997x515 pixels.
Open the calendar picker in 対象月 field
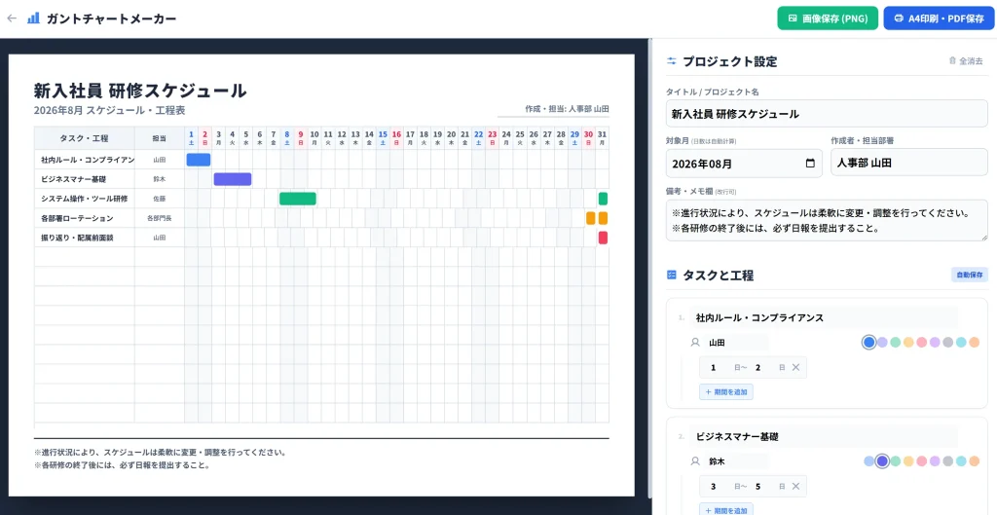pos(810,164)
